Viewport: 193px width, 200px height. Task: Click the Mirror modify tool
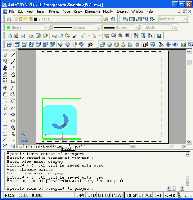(5, 68)
